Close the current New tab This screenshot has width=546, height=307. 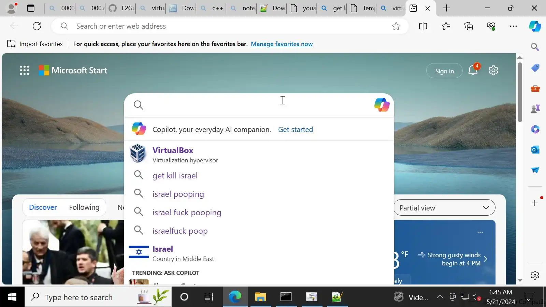[x=428, y=8]
